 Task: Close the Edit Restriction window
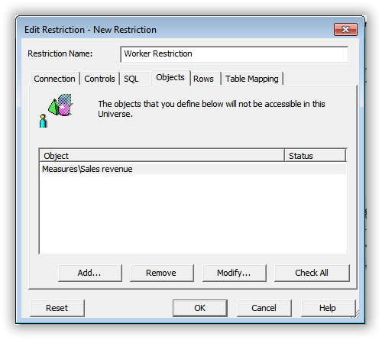(345, 30)
